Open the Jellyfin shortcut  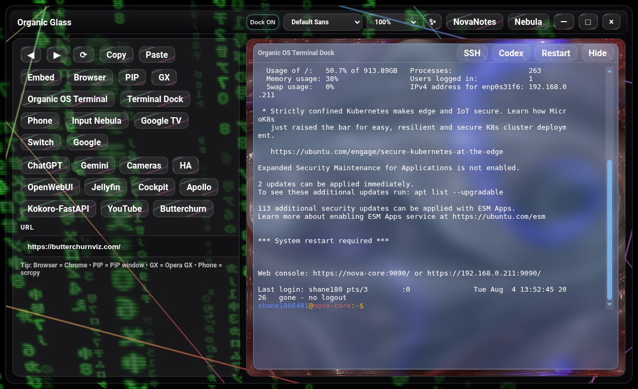click(x=106, y=187)
